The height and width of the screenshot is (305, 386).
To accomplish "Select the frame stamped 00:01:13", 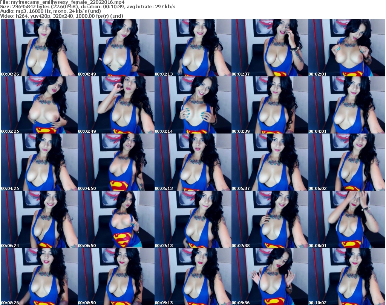I will tap(193, 48).
